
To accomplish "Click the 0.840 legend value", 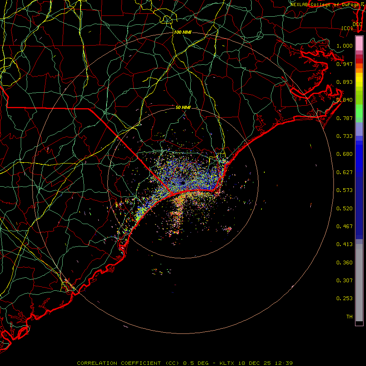I will pyautogui.click(x=344, y=100).
